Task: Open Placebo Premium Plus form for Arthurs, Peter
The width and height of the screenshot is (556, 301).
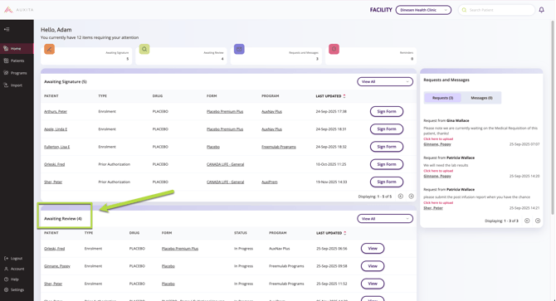Action: pos(225,112)
